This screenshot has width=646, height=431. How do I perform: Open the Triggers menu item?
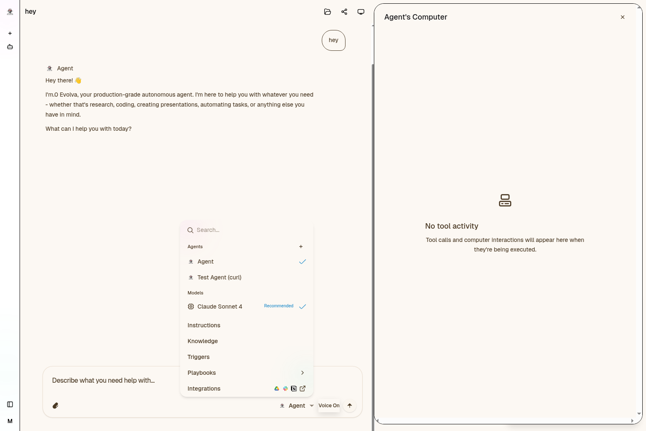pyautogui.click(x=198, y=357)
